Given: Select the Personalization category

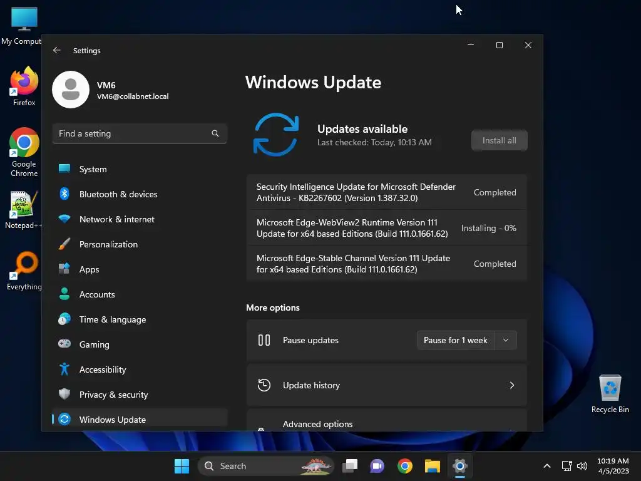Looking at the screenshot, I should tap(140, 244).
